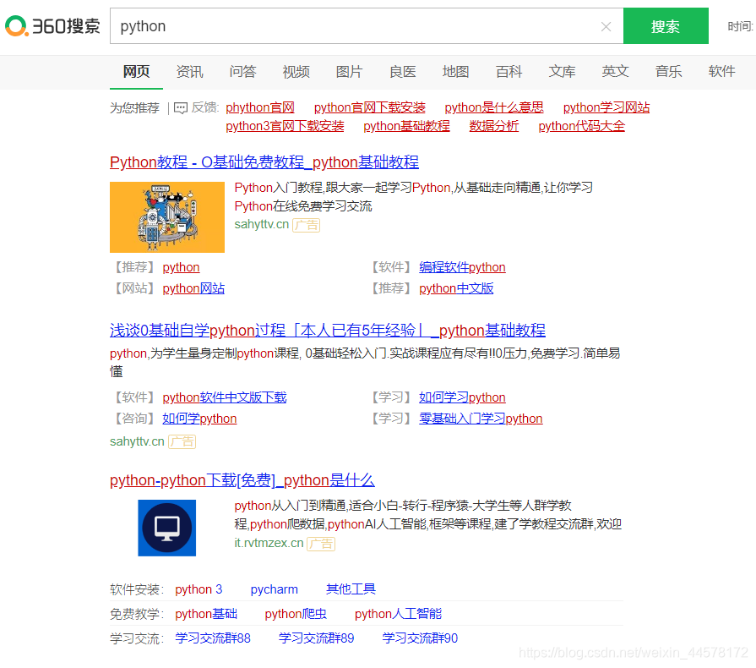
Task: Click the 学习交流群90 link
Action: click(420, 639)
